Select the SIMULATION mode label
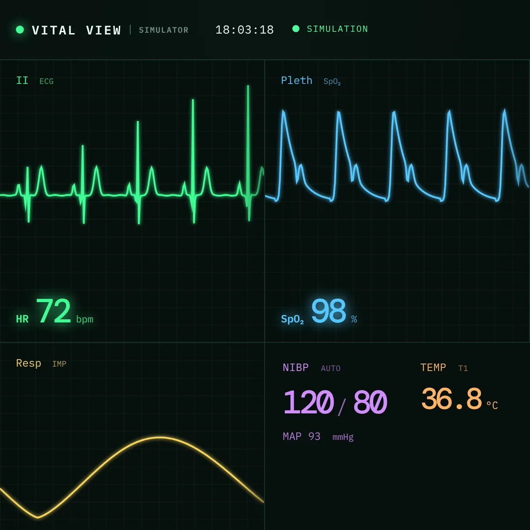This screenshot has width=530, height=530. (337, 29)
